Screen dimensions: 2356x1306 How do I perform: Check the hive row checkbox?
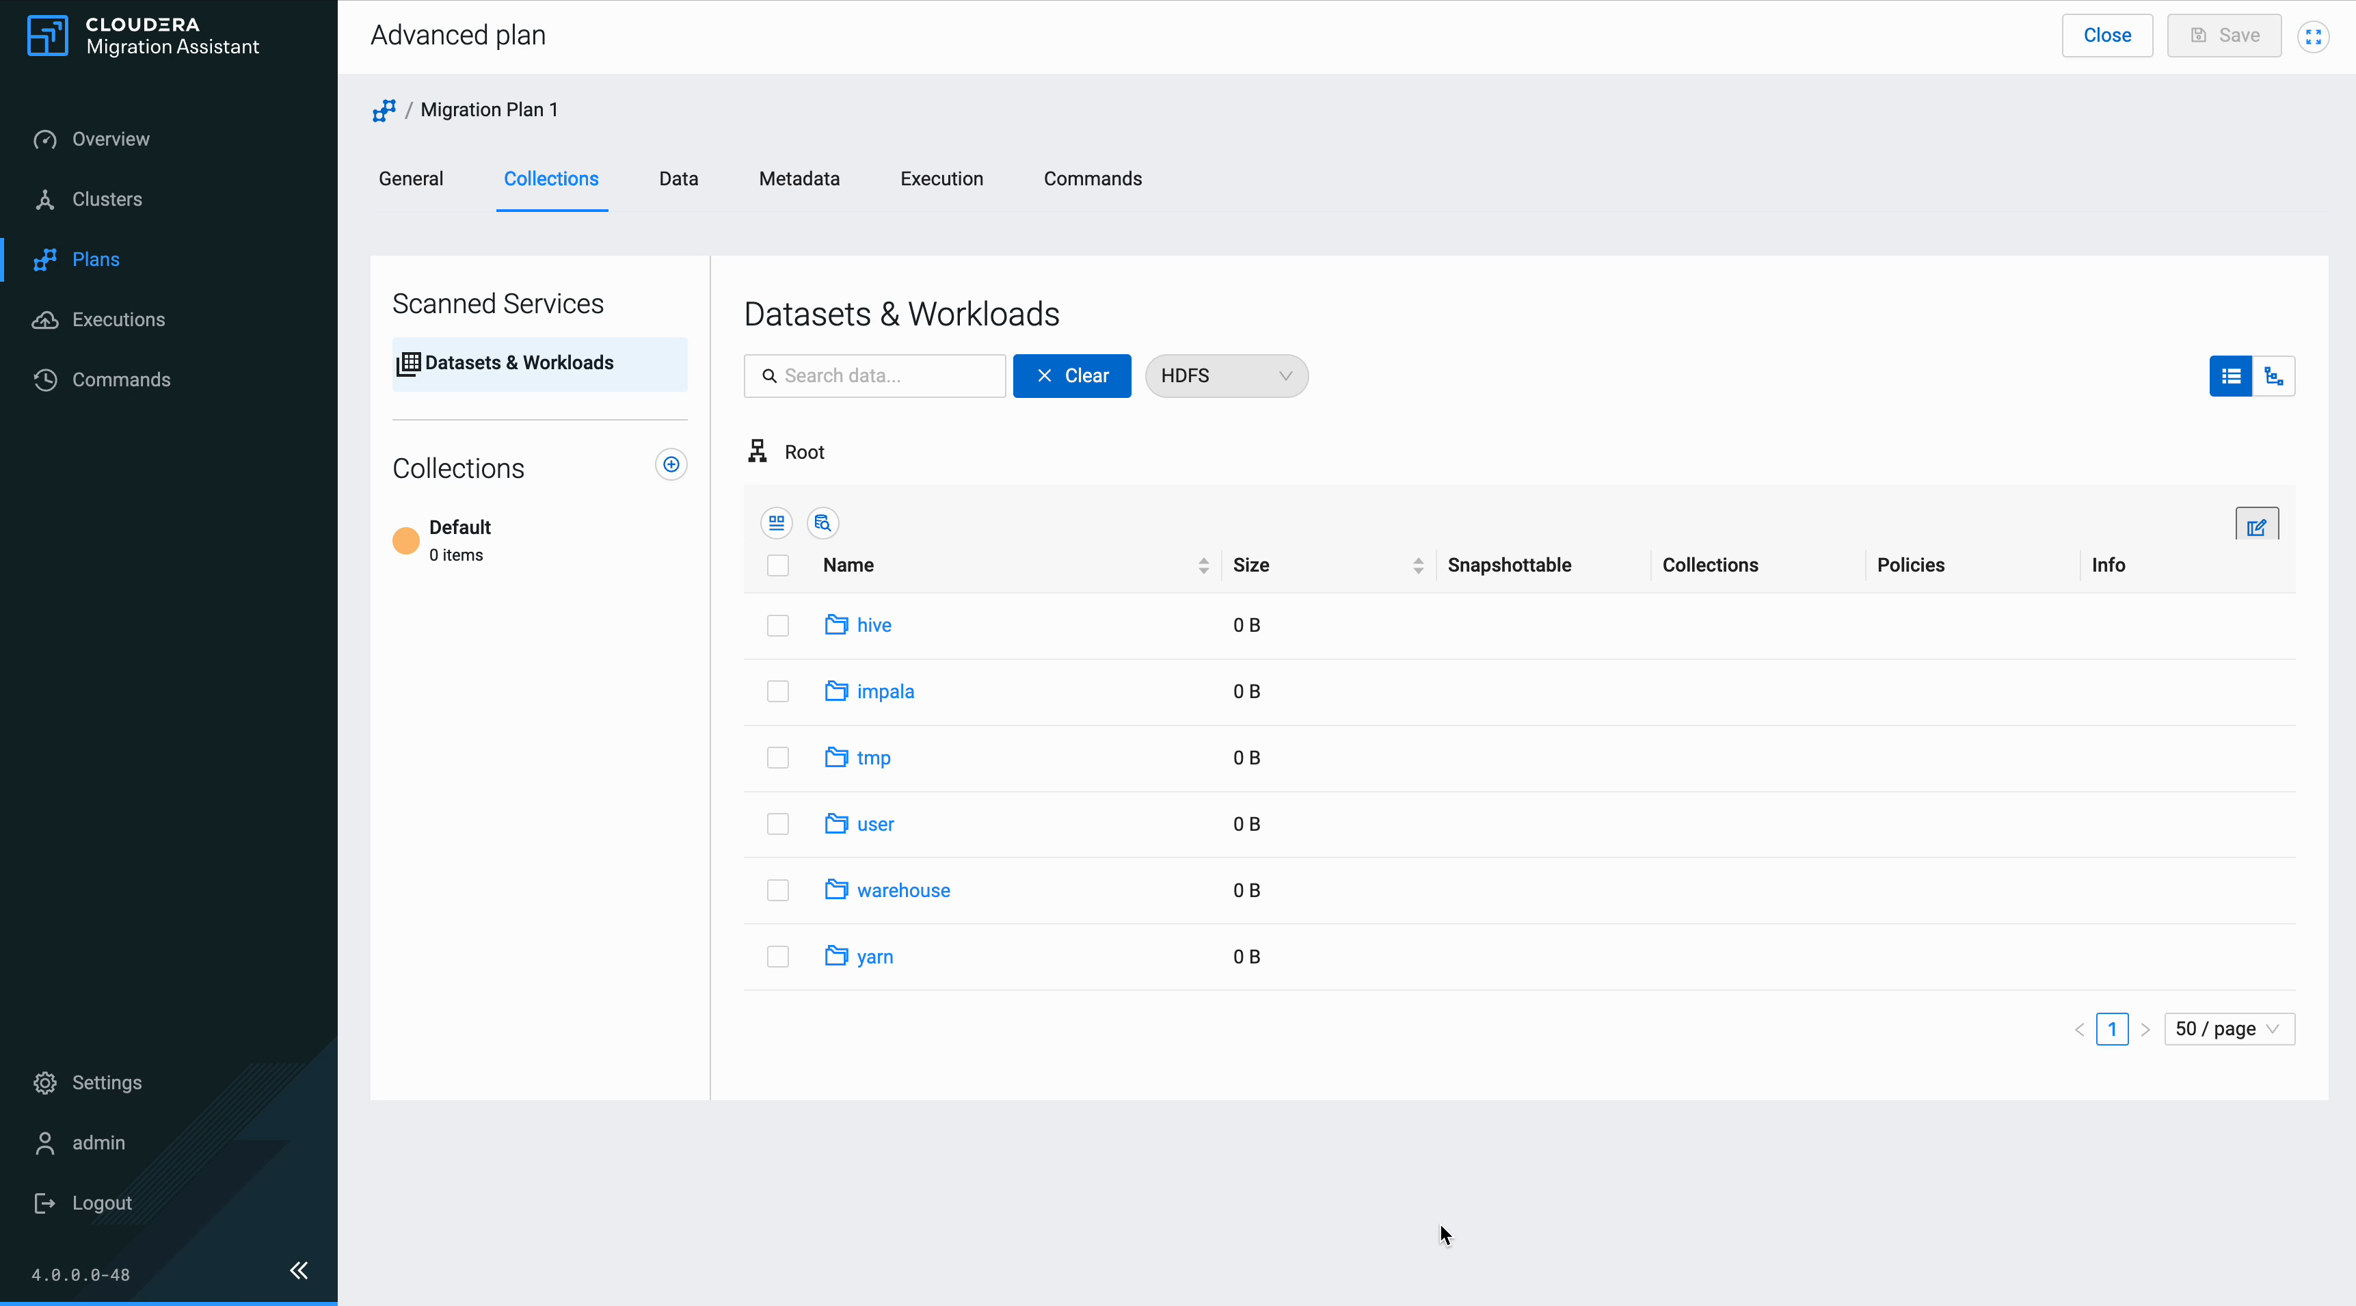pyautogui.click(x=777, y=626)
